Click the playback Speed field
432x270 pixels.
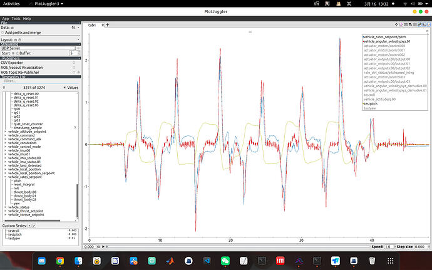(x=390, y=247)
